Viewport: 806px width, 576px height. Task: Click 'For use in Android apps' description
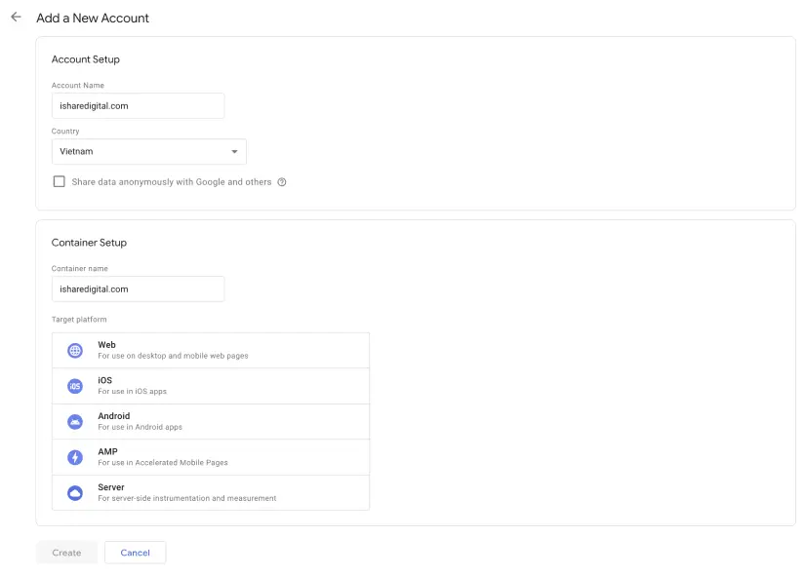(x=141, y=427)
